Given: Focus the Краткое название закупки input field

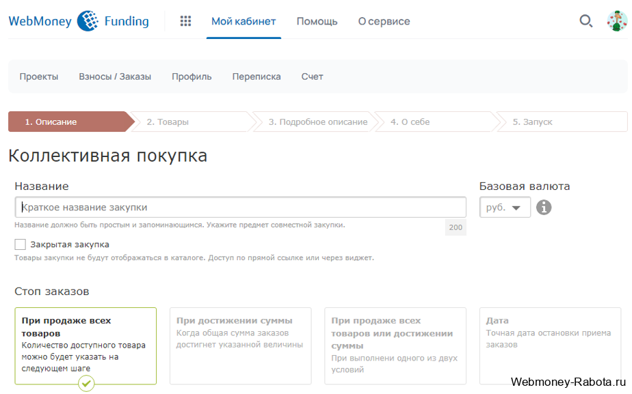Looking at the screenshot, I should tap(240, 208).
